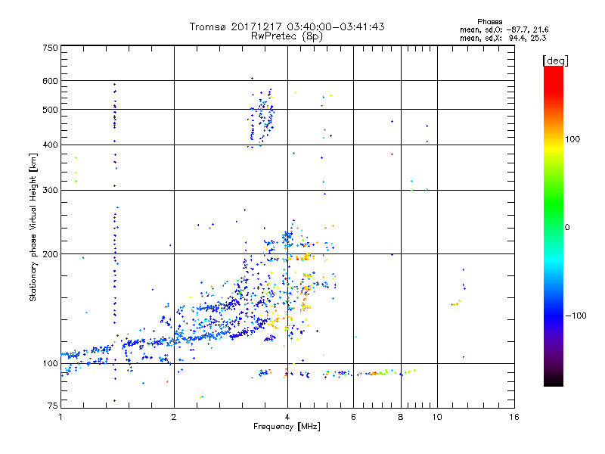605x454 pixels.
Task: Click the y-axis label '500'
Action: point(50,110)
